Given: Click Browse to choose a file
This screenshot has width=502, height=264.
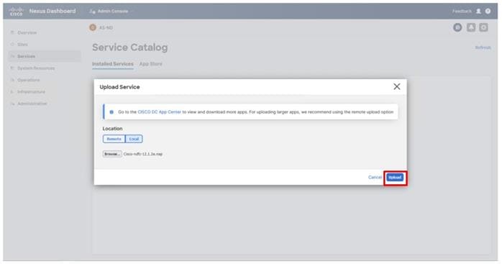Looking at the screenshot, I should pos(112,154).
